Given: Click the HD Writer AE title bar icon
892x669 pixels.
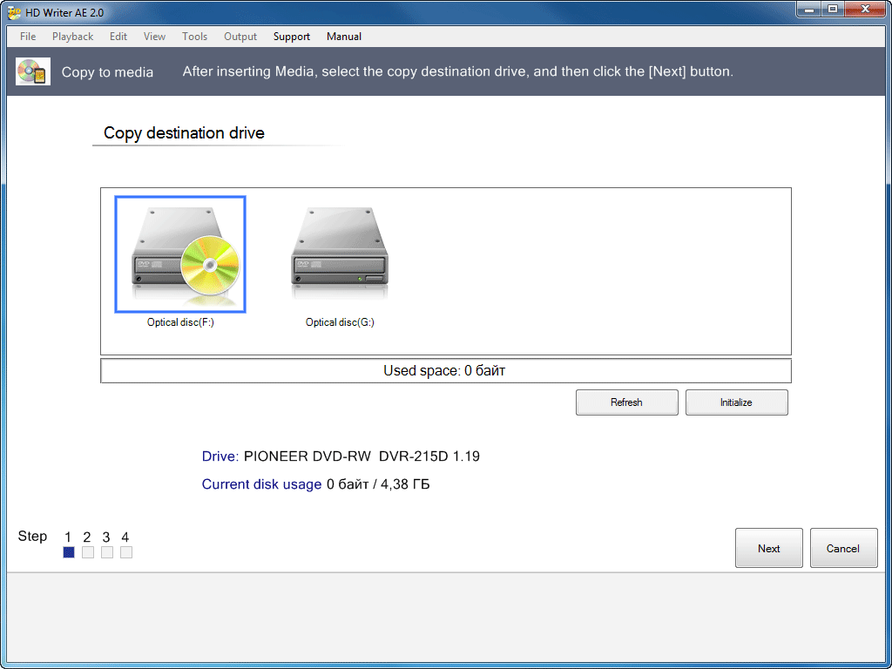Looking at the screenshot, I should pos(15,12).
